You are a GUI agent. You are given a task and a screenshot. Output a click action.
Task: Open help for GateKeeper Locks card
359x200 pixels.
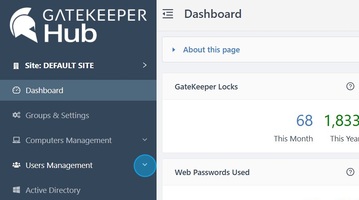[350, 86]
